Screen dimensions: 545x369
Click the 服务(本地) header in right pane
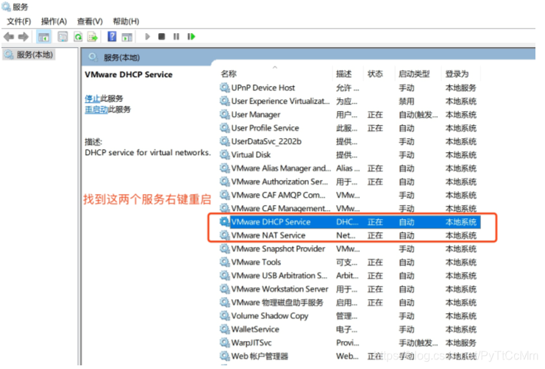(x=121, y=57)
